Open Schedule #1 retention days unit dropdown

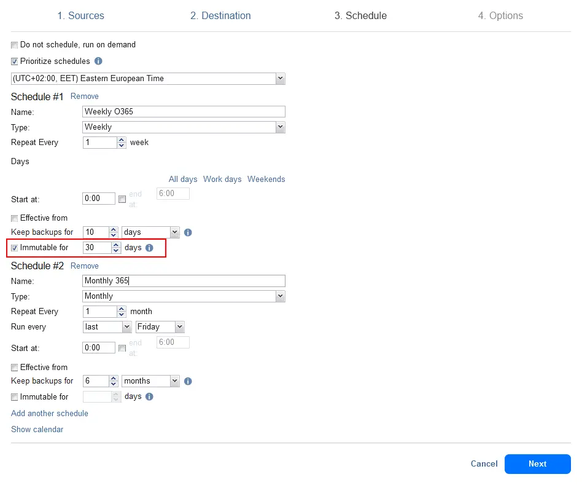(x=175, y=232)
